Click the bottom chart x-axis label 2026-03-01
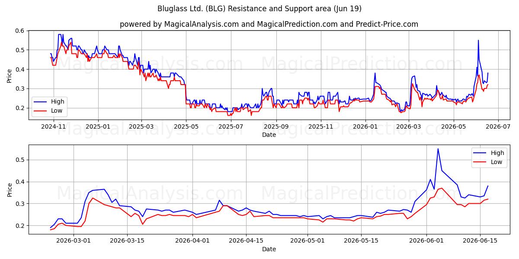The width and height of the screenshot is (519, 259). point(74,241)
